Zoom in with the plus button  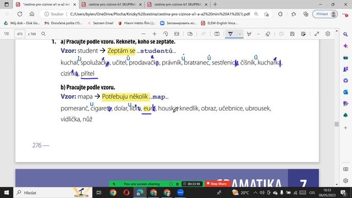tap(155, 34)
